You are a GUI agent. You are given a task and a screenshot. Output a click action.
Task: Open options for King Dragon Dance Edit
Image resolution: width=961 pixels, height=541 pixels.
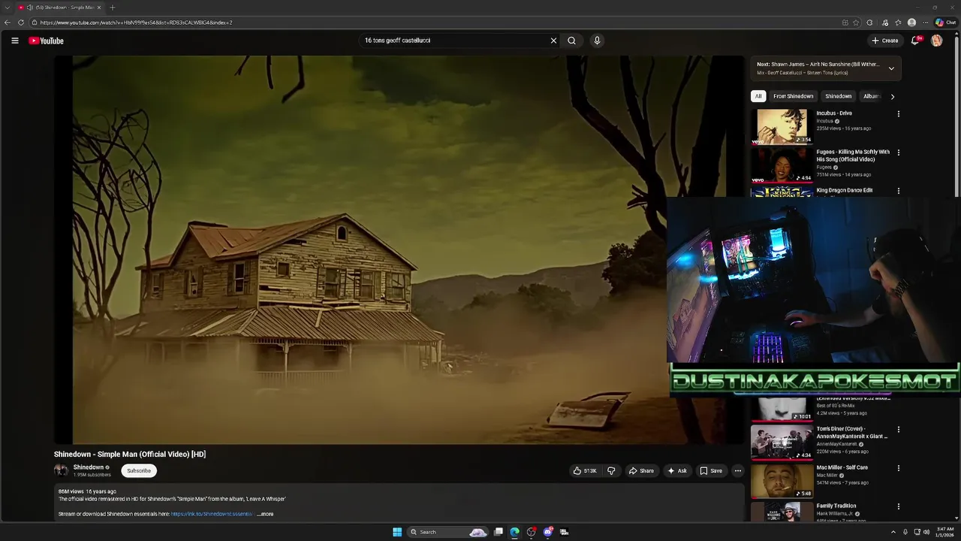[898, 191]
